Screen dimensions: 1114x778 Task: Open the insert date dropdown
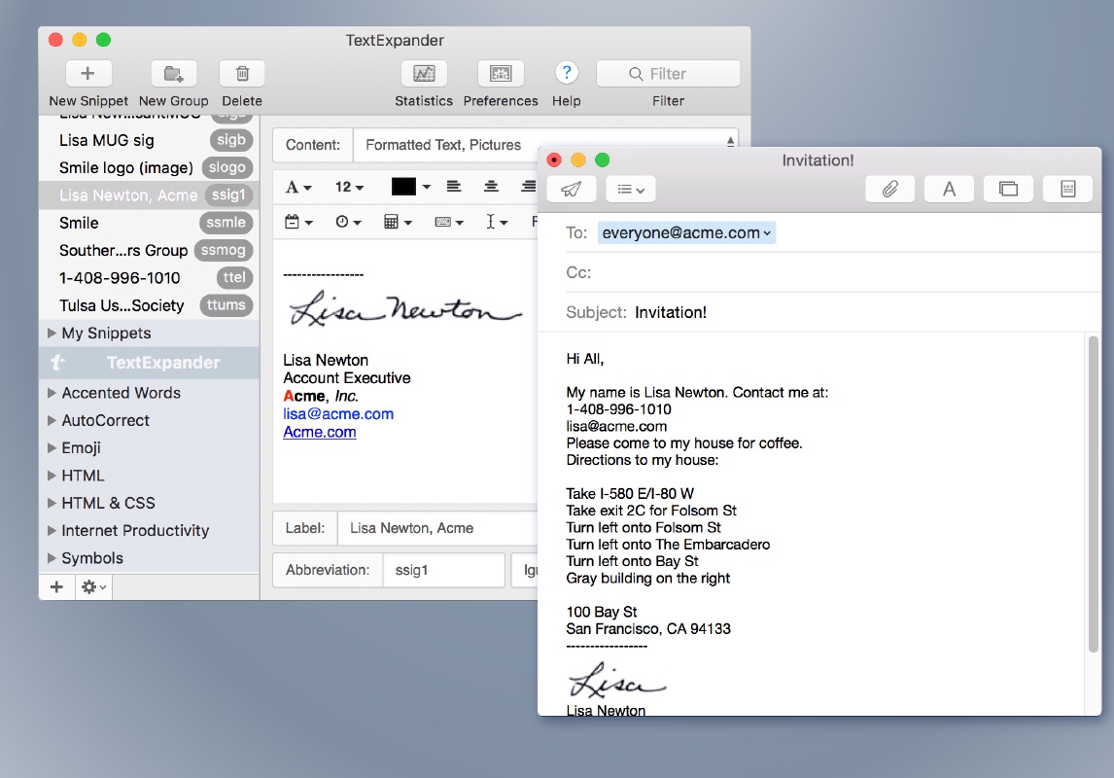coord(298,222)
